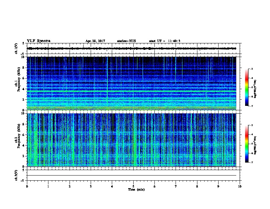The image size is (270, 209).
Task: Select the date text "Apr. 28, 2017"
Action: pyautogui.click(x=95, y=41)
